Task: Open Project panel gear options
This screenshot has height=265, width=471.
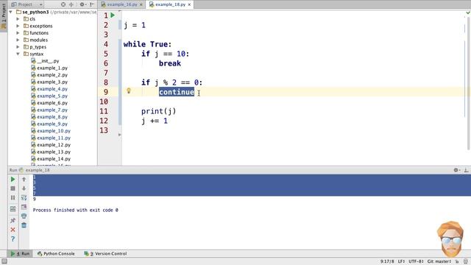Action: (x=82, y=4)
